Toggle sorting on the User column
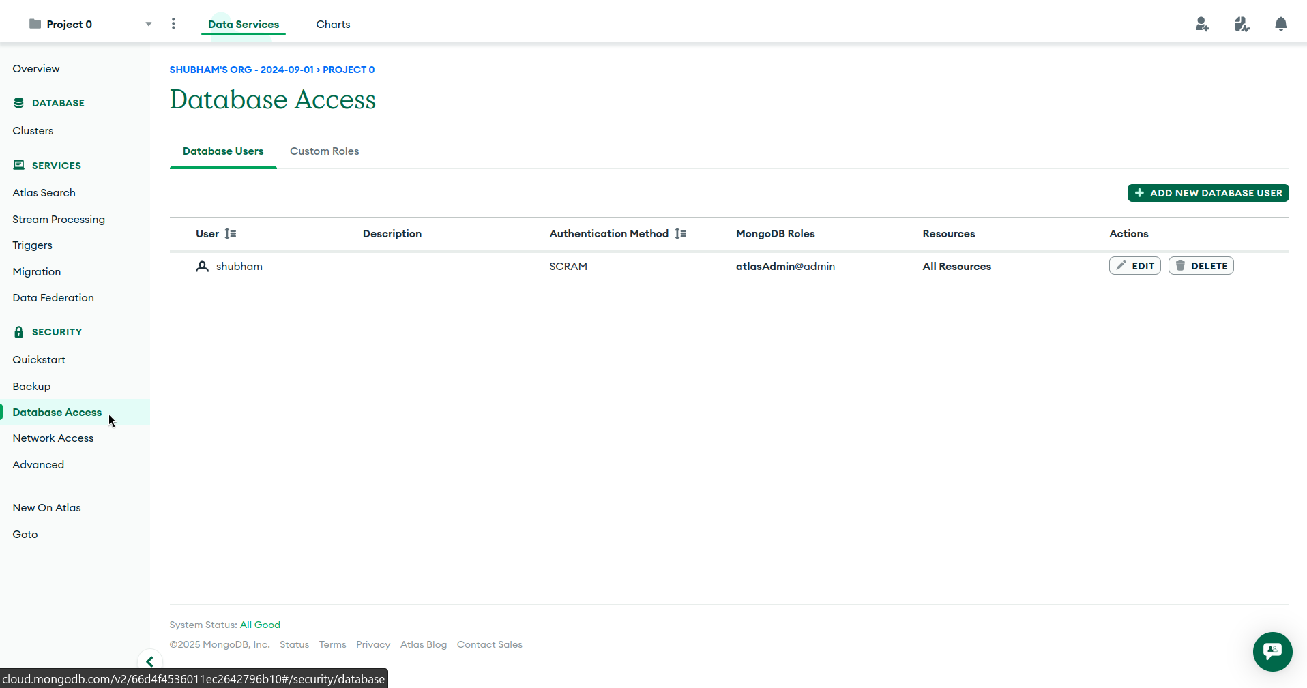The image size is (1307, 688). (230, 233)
